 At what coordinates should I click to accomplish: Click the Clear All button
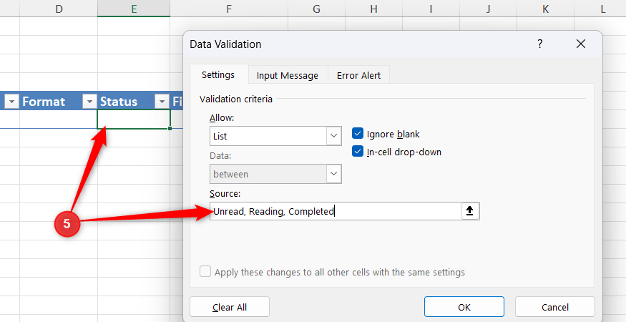[230, 307]
